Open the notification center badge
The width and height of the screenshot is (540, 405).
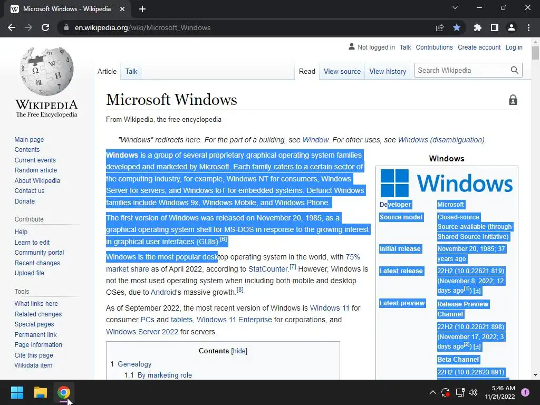pyautogui.click(x=525, y=392)
